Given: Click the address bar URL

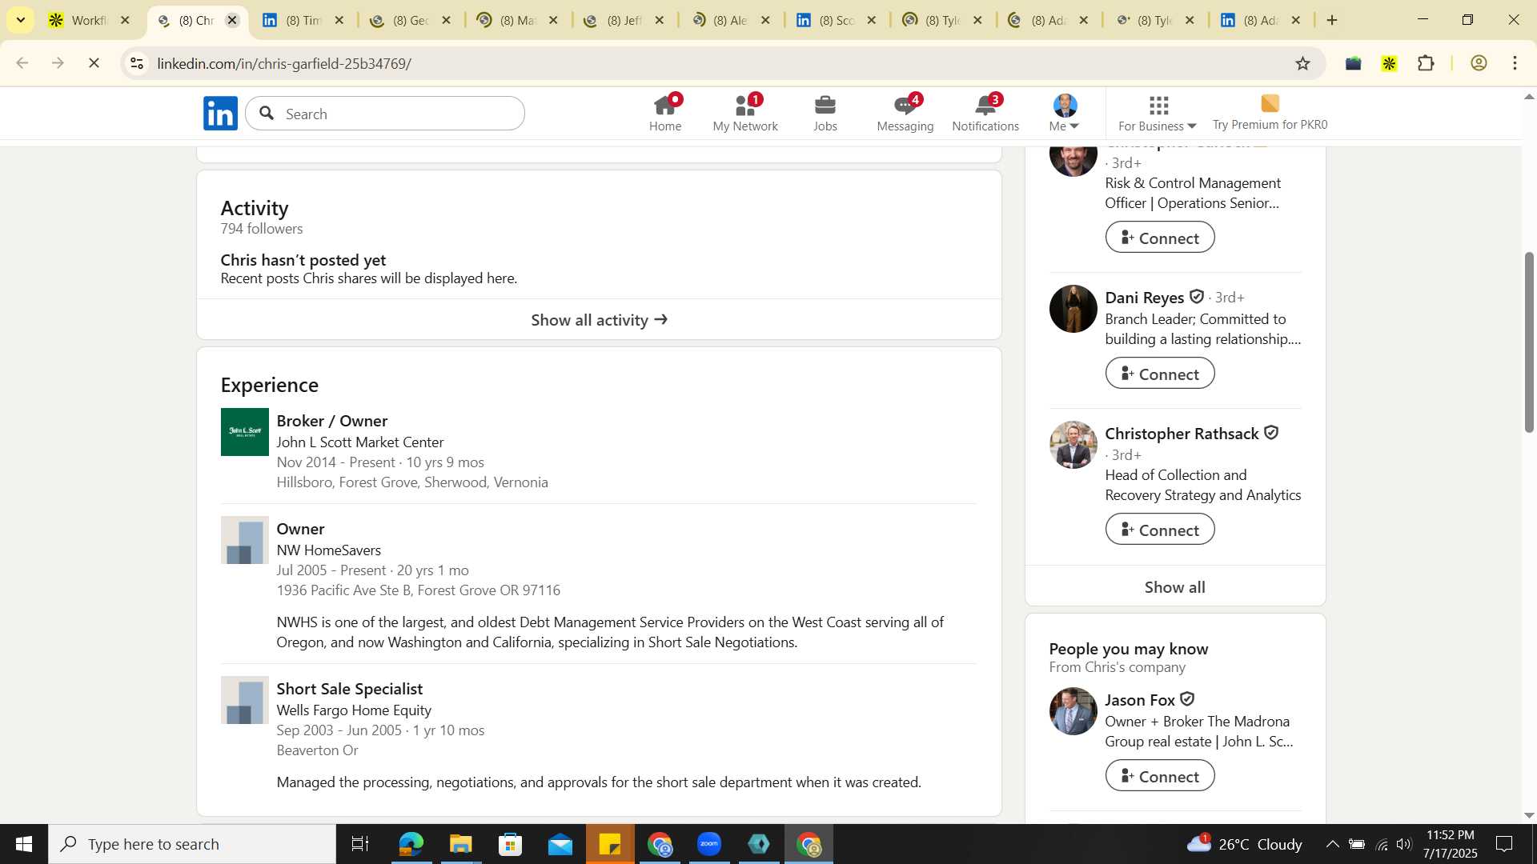Looking at the screenshot, I should tap(284, 63).
